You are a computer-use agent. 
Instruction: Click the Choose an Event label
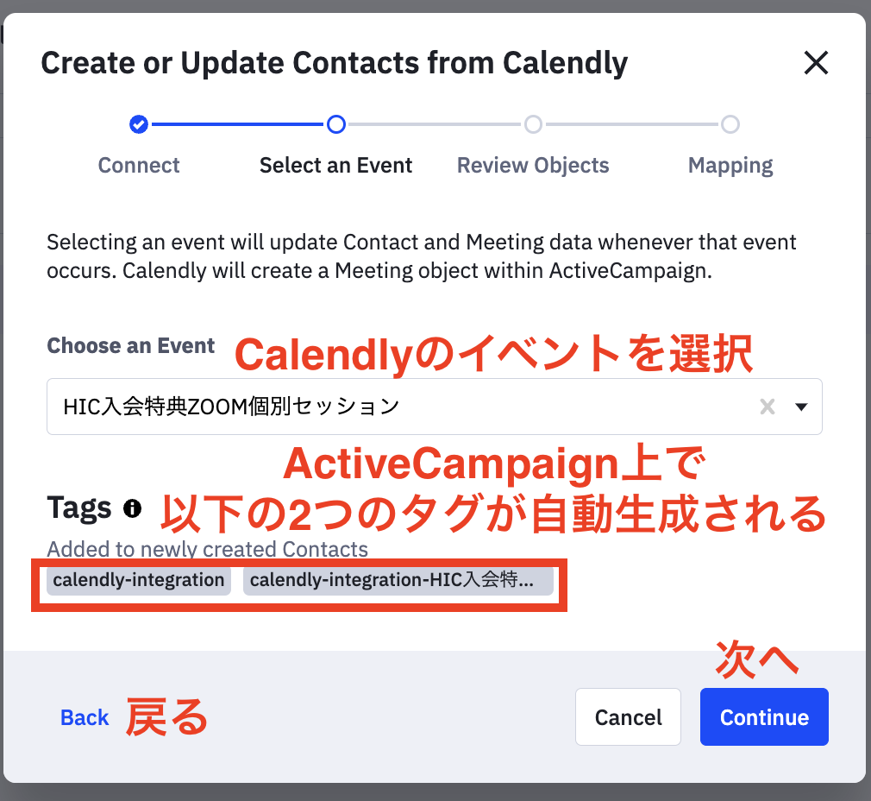(x=130, y=346)
